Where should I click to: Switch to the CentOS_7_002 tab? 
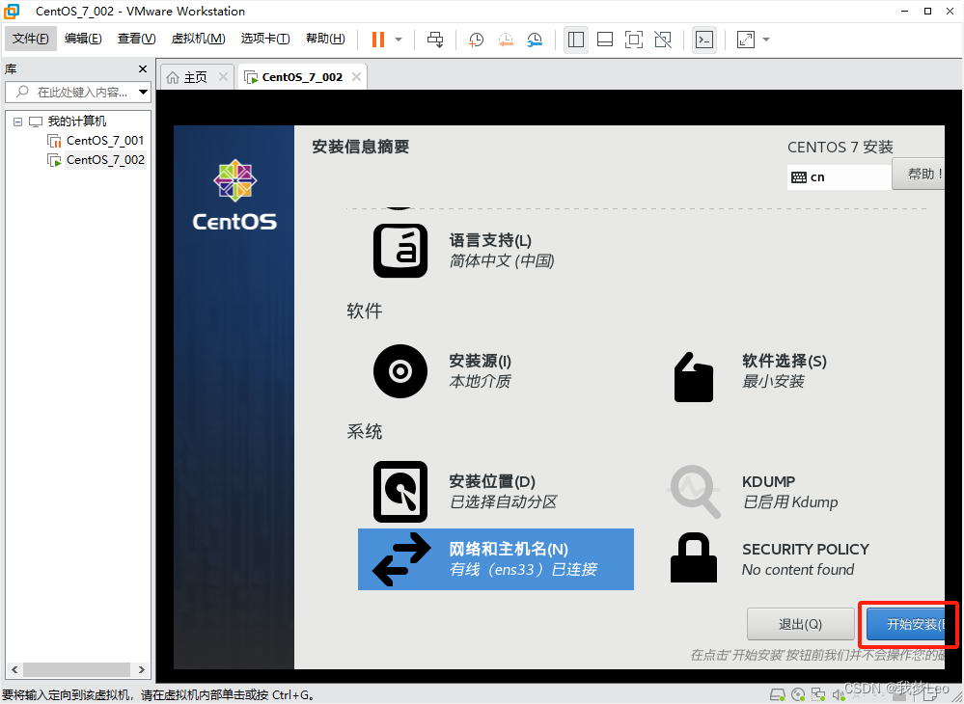point(302,77)
